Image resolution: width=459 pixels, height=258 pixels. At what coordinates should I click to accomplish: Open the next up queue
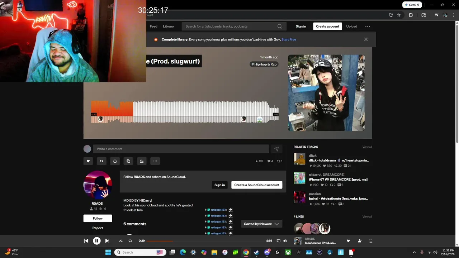click(371, 241)
